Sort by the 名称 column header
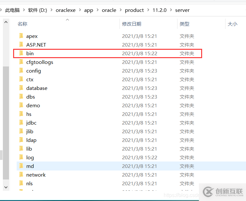This screenshot has height=201, width=246. (x=22, y=24)
